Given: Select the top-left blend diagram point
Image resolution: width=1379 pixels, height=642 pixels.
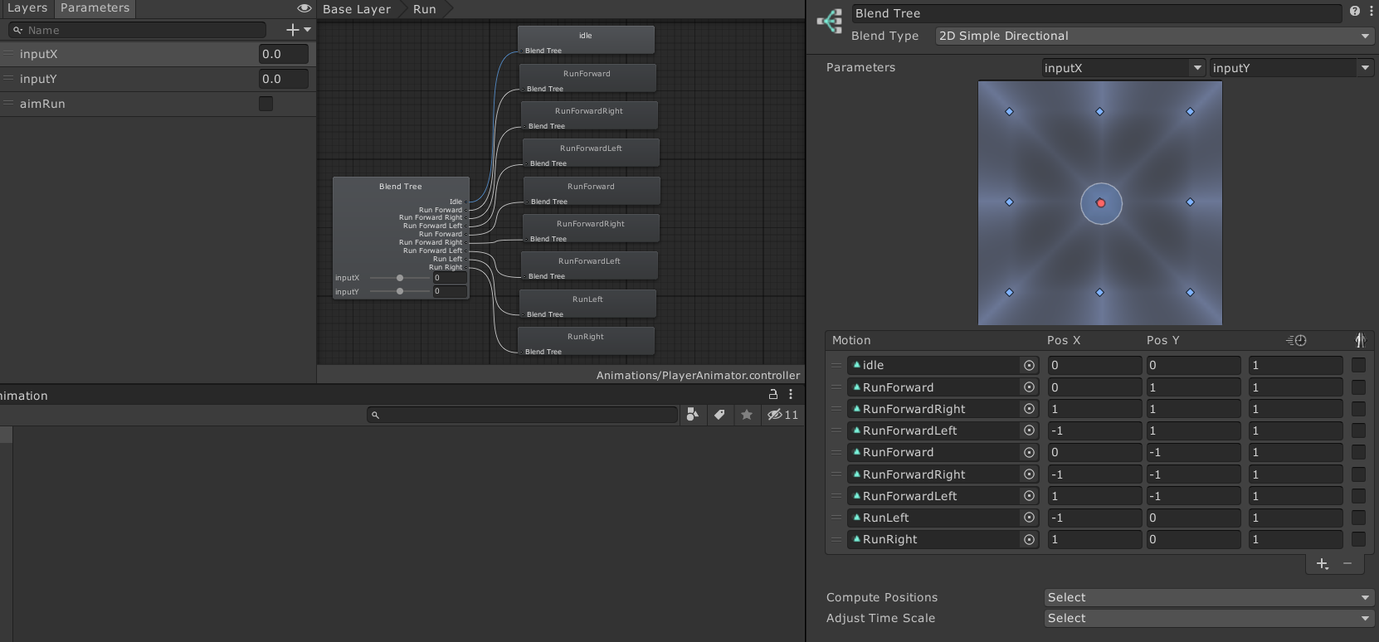Looking at the screenshot, I should pyautogui.click(x=1010, y=112).
